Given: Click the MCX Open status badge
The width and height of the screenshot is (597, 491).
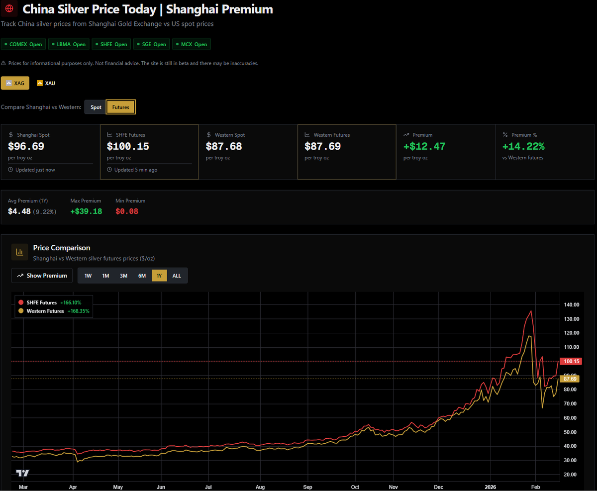Looking at the screenshot, I should click(192, 44).
